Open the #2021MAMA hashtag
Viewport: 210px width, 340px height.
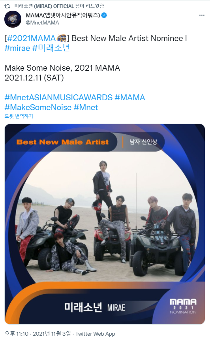(32, 38)
